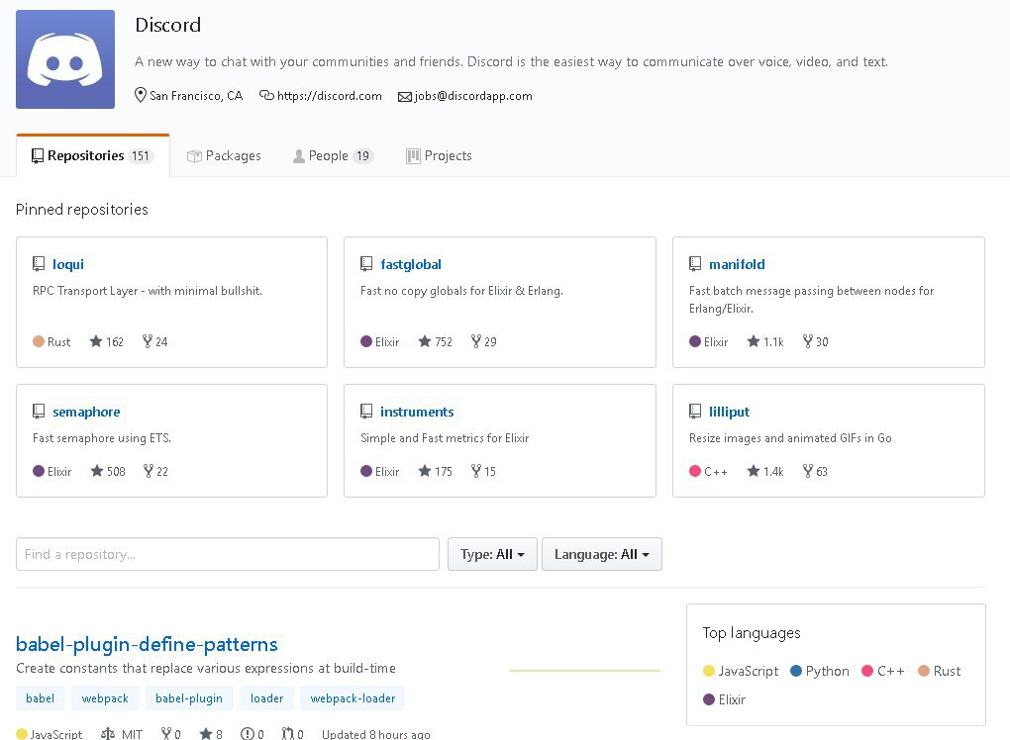1010x740 pixels.
Task: Switch to the Repositories tab
Action: [x=93, y=155]
